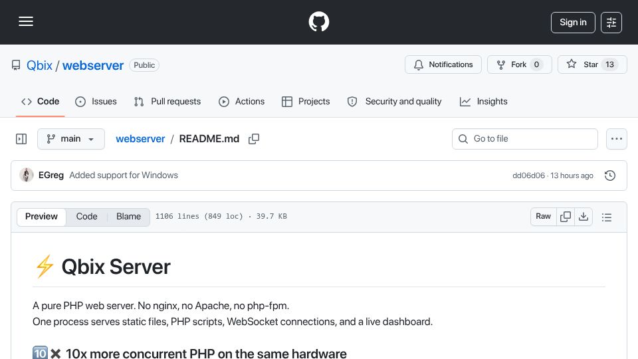Image resolution: width=638 pixels, height=359 pixels.
Task: Open Notifications for this repository
Action: (443, 64)
